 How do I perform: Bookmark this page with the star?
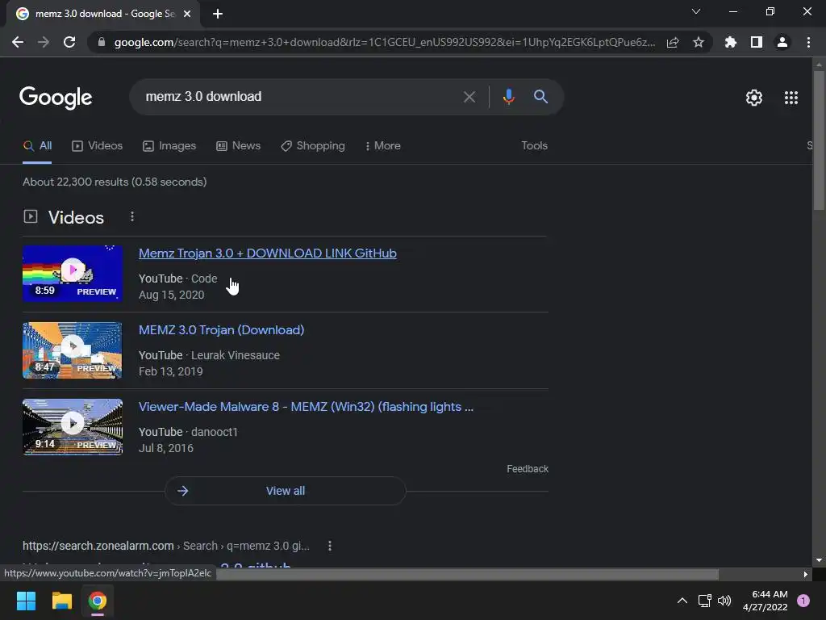(699, 42)
